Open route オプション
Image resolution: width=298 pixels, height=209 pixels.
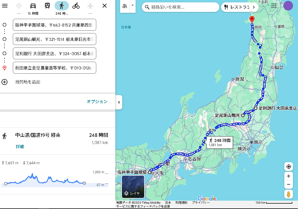(x=97, y=102)
